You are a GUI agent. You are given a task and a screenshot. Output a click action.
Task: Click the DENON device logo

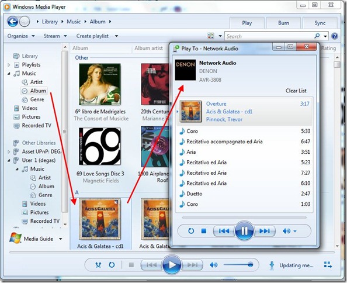tap(185, 70)
